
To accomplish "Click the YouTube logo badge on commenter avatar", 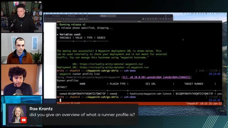I will point(24,120).
